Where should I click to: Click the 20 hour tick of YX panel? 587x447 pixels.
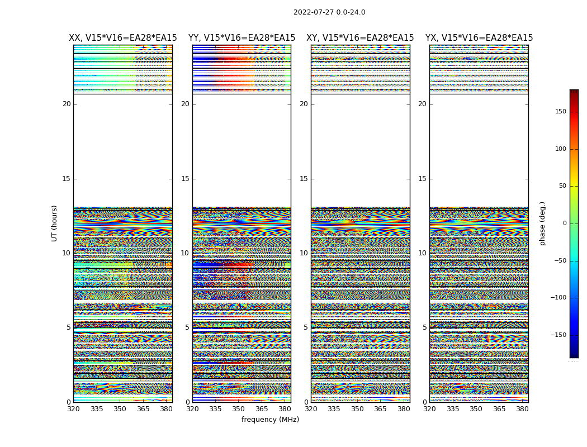point(423,104)
